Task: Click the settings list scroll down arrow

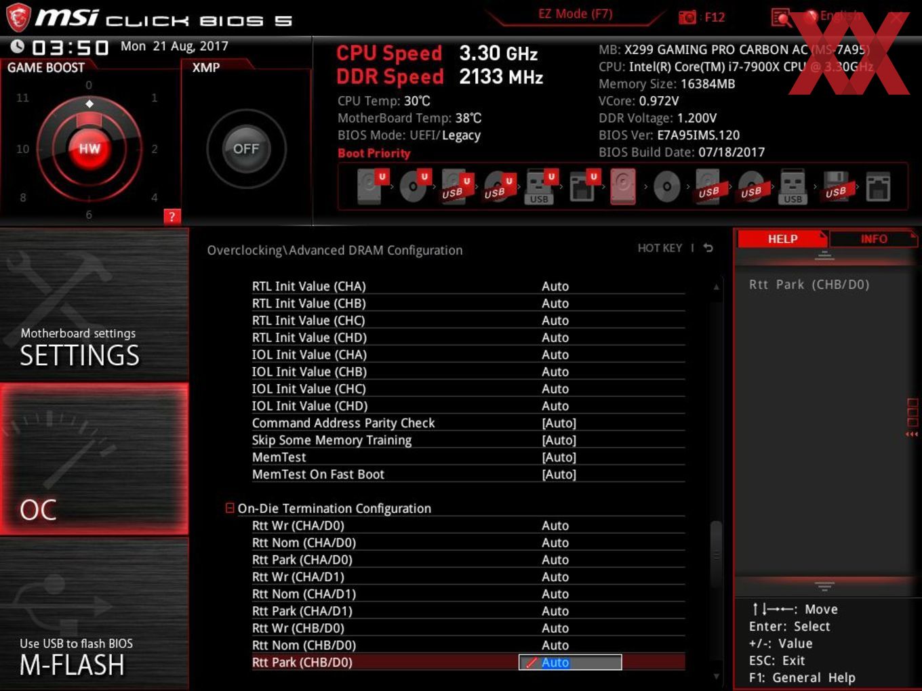Action: [x=716, y=676]
